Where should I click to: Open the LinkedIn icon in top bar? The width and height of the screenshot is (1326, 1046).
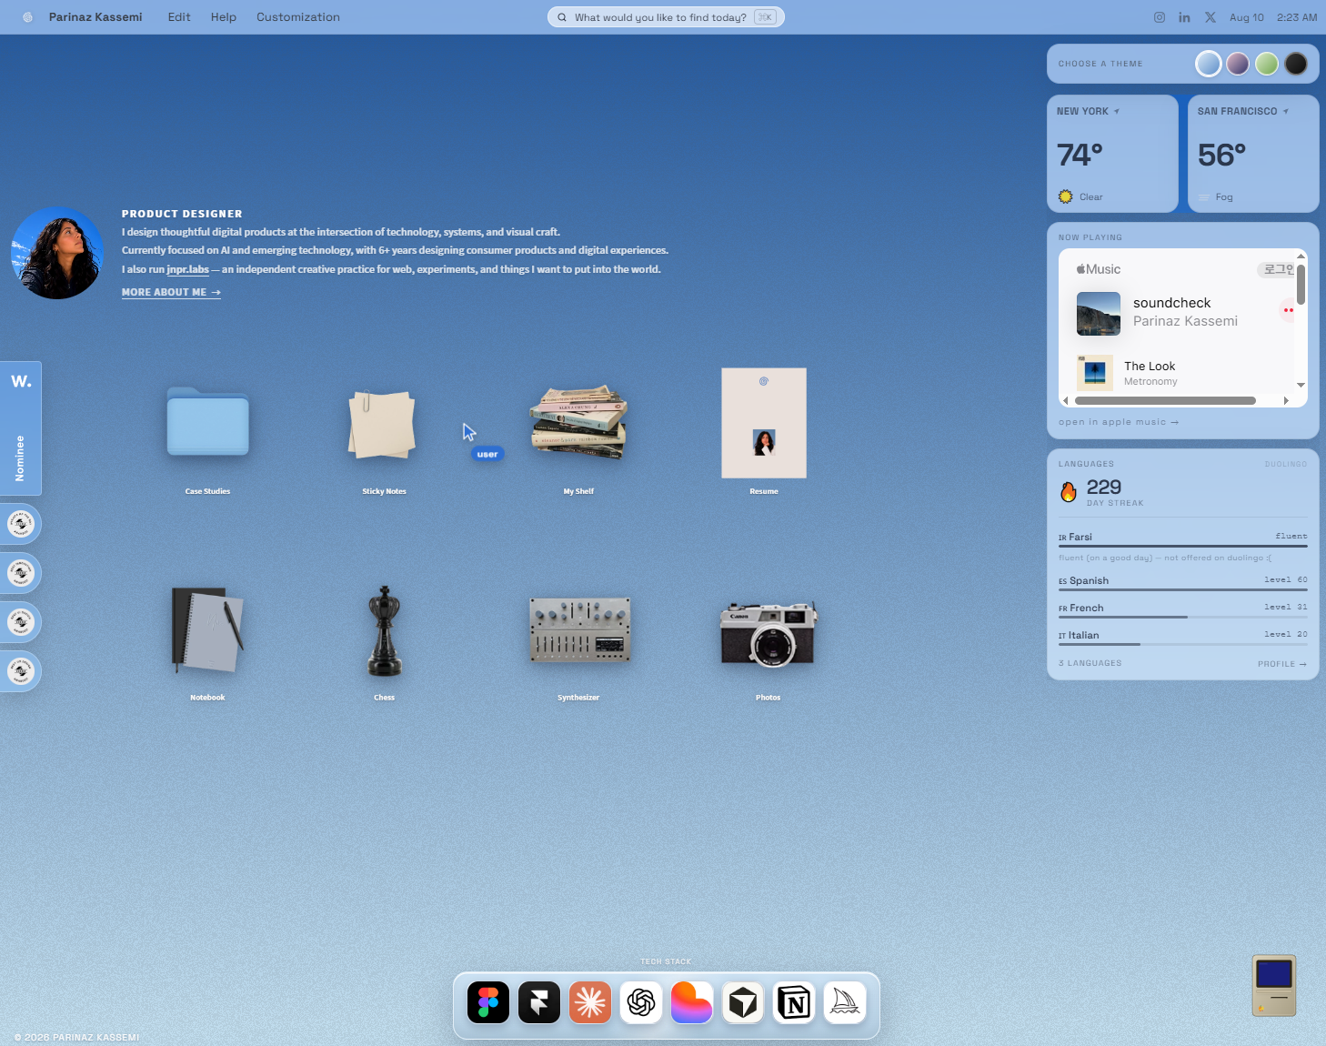coord(1184,17)
